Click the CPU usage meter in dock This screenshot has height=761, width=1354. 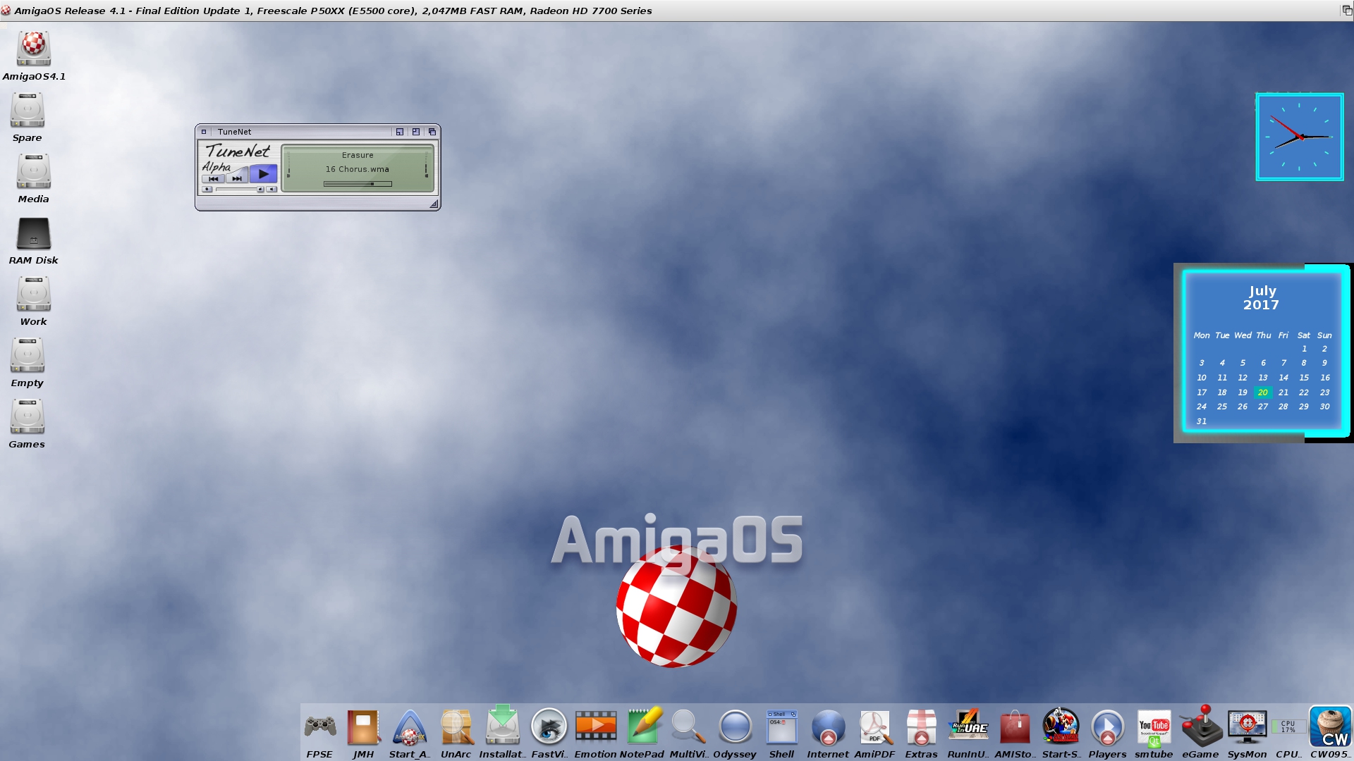click(1288, 726)
